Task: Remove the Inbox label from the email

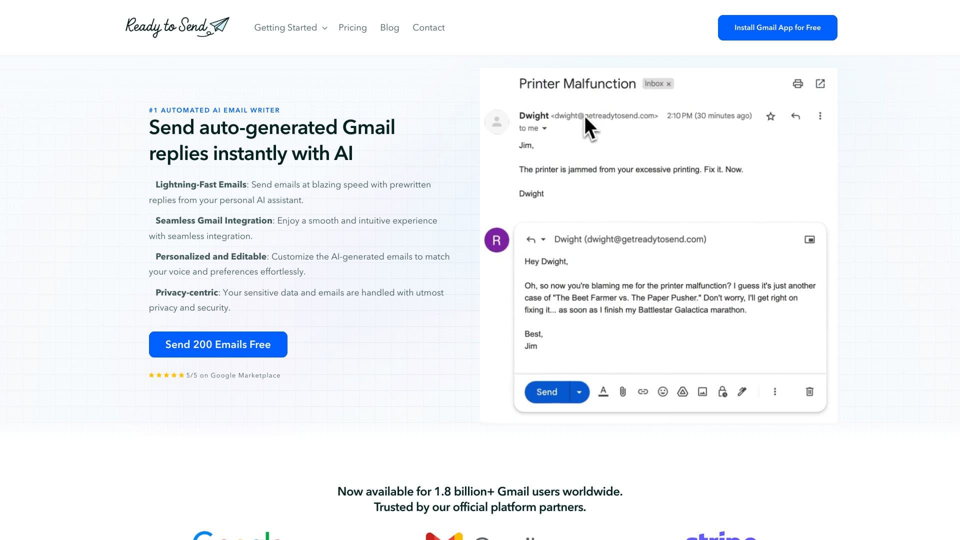Action: coord(668,83)
